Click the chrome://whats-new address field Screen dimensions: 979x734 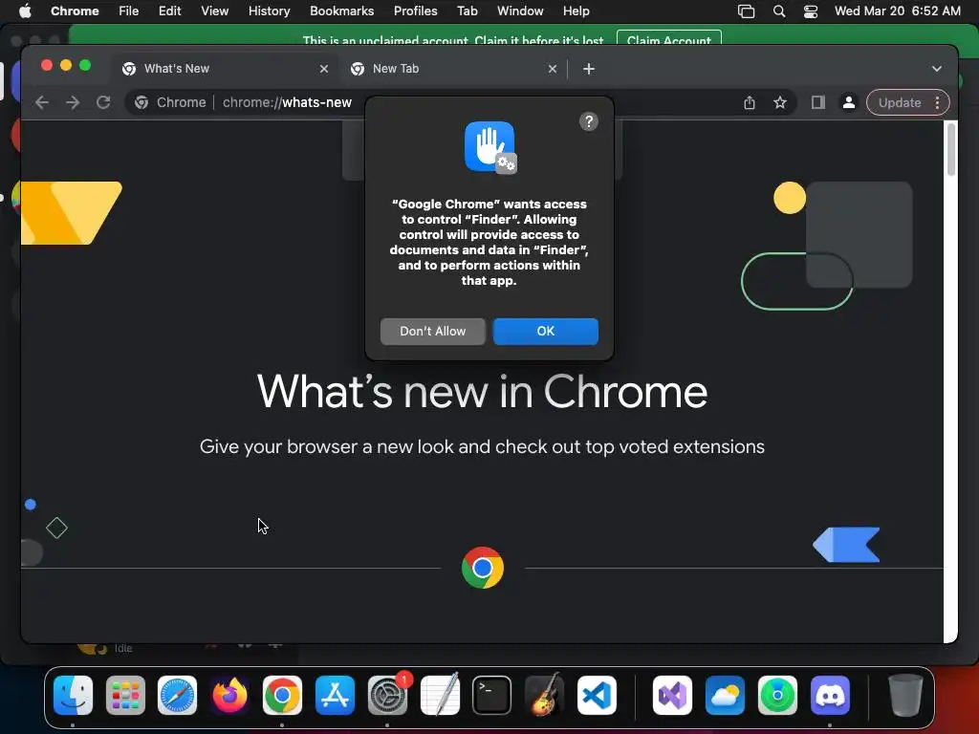287,102
